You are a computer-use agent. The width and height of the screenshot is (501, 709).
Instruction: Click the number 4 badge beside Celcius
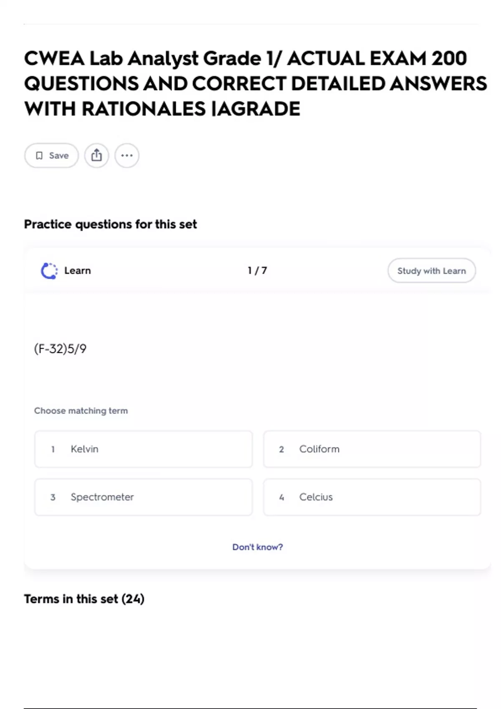[281, 497]
